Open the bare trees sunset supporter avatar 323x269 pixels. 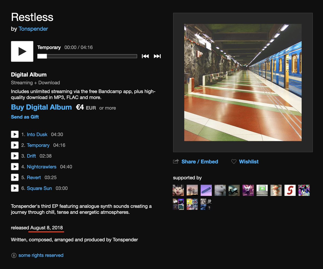point(192,190)
